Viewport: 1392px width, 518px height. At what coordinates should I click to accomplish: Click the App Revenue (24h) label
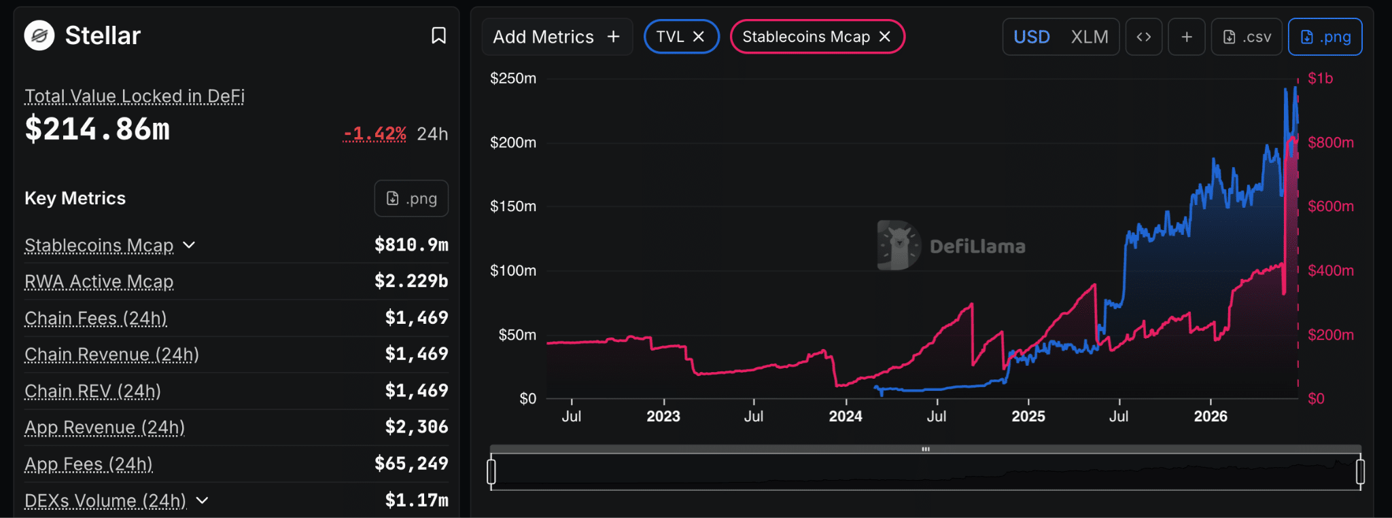point(105,428)
